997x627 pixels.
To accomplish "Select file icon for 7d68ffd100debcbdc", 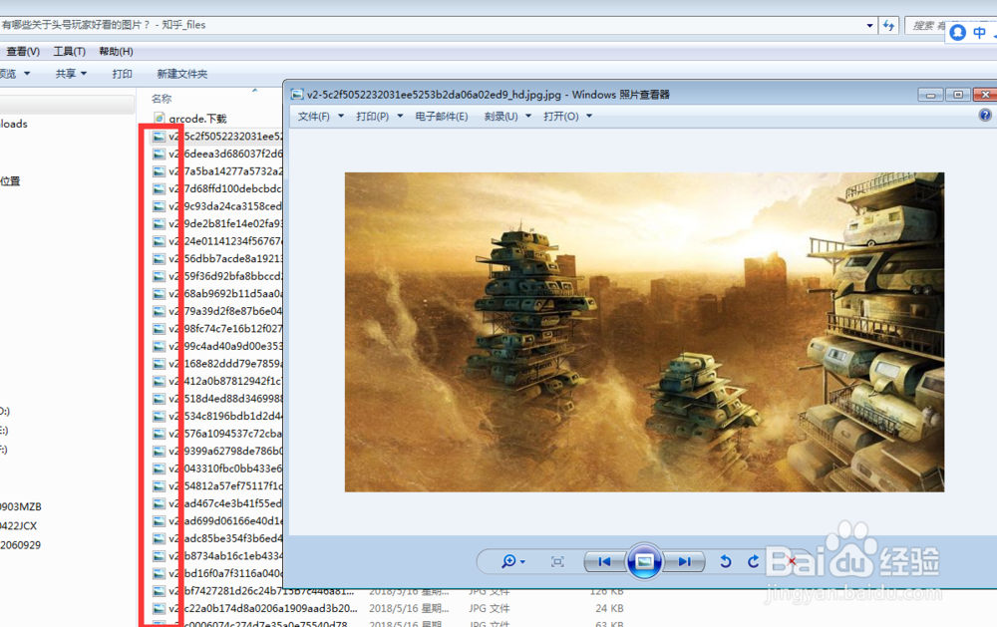I will [x=159, y=188].
